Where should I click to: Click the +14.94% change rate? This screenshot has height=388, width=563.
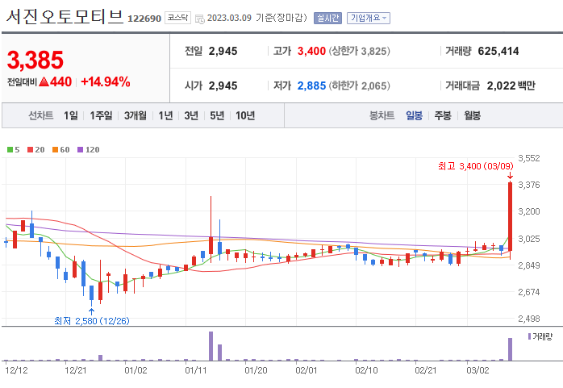[106, 81]
